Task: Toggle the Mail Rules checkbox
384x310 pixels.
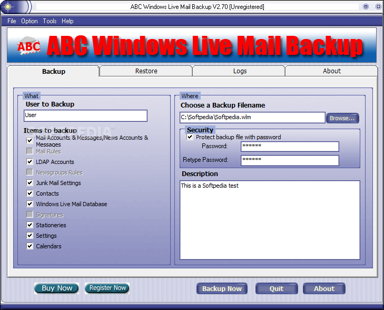Action: point(29,151)
